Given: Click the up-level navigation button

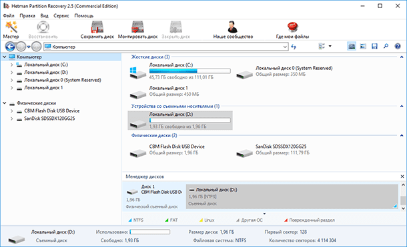Looking at the screenshot, I should tap(37, 47).
